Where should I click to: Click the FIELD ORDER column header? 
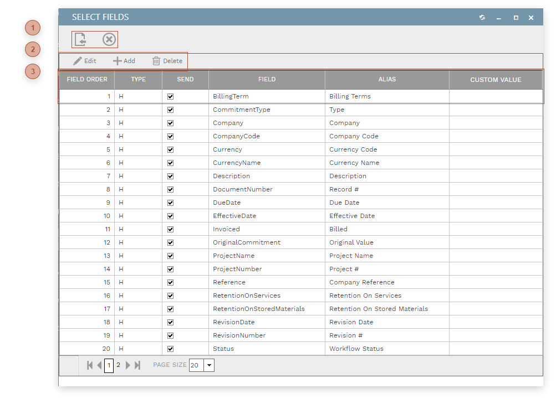[86, 79]
